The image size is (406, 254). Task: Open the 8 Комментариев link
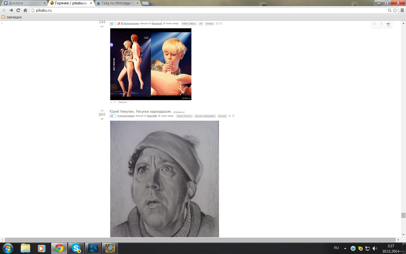pos(126,116)
